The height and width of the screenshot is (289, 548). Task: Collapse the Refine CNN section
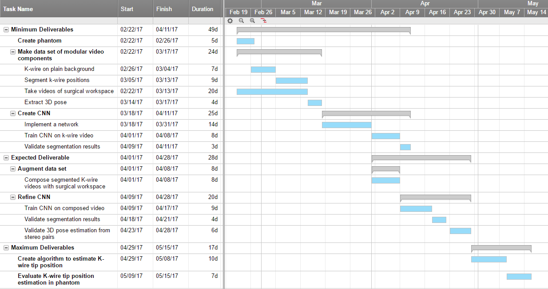13,197
